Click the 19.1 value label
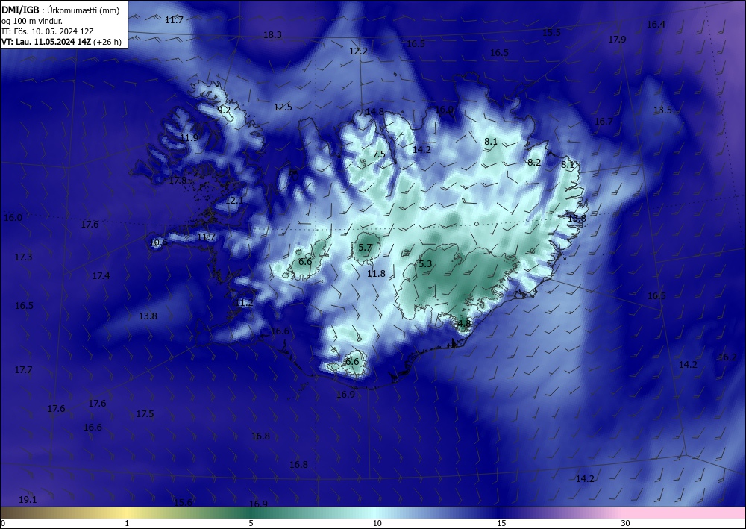The image size is (746, 529). pyautogui.click(x=28, y=500)
